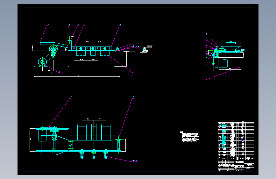
Task: Select the leftmost of three roller units, front view
Action: pyautogui.click(x=81, y=49)
